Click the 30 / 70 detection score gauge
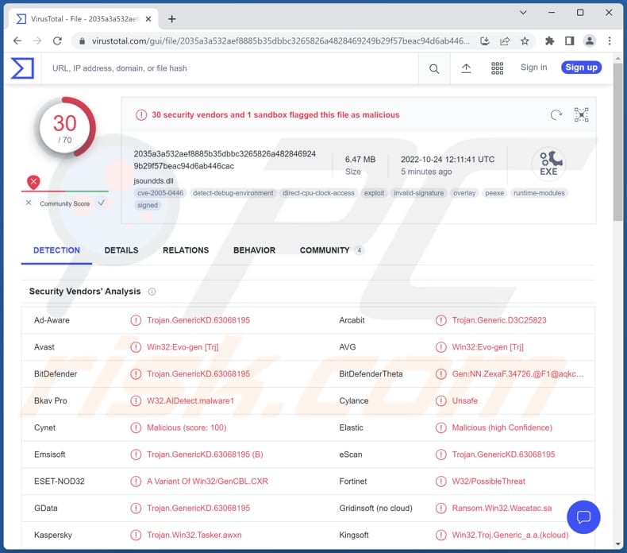Viewport: 627px width, 553px height. 65,127
